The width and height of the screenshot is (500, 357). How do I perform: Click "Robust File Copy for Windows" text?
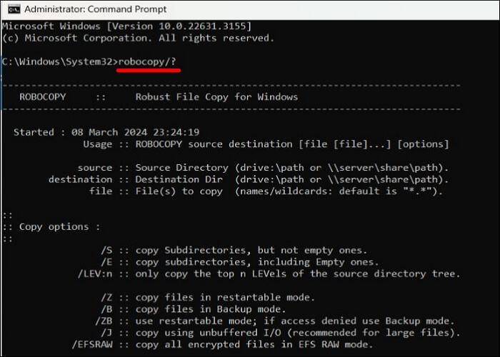216,96
